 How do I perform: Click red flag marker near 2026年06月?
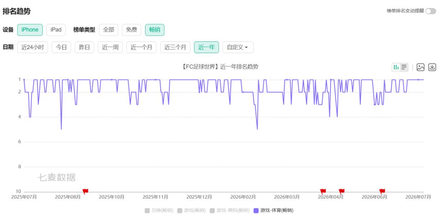382,191
